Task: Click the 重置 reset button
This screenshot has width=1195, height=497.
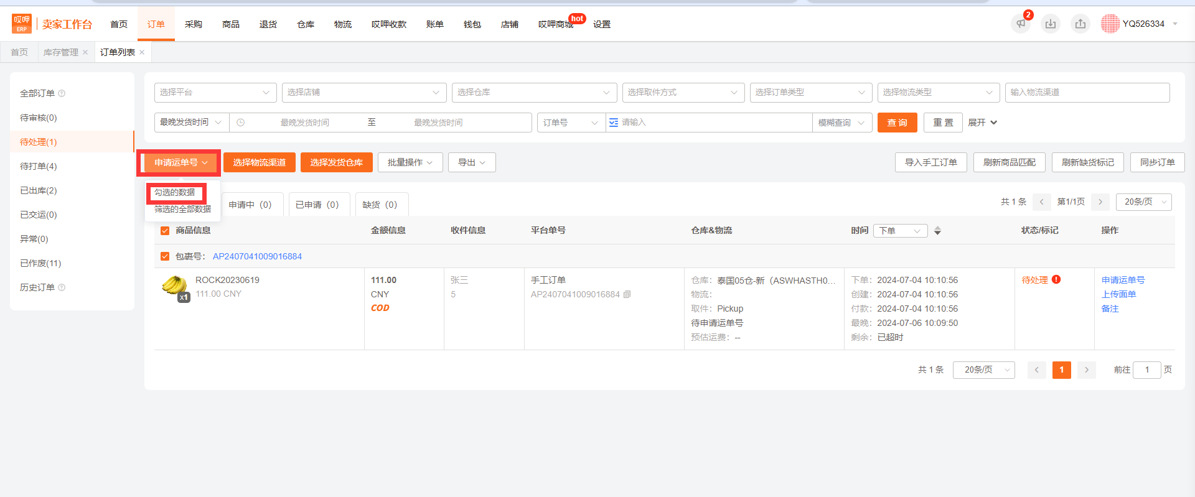Action: (943, 123)
